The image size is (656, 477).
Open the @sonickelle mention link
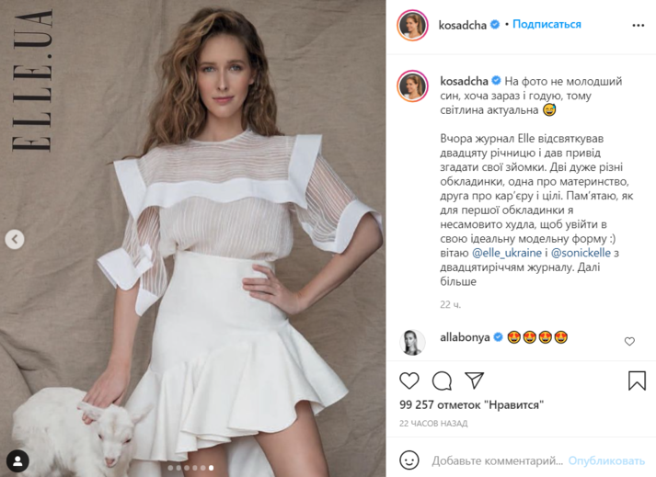pos(581,253)
